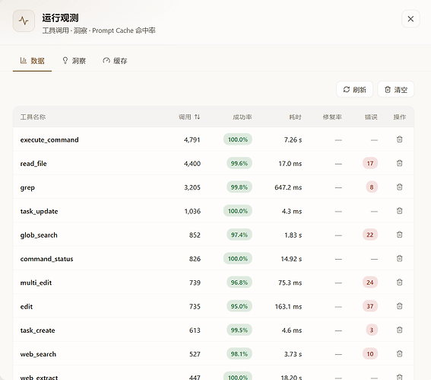Open the 3 errors badge for task_create
Viewport: 431px width, 380px height.
(x=372, y=330)
